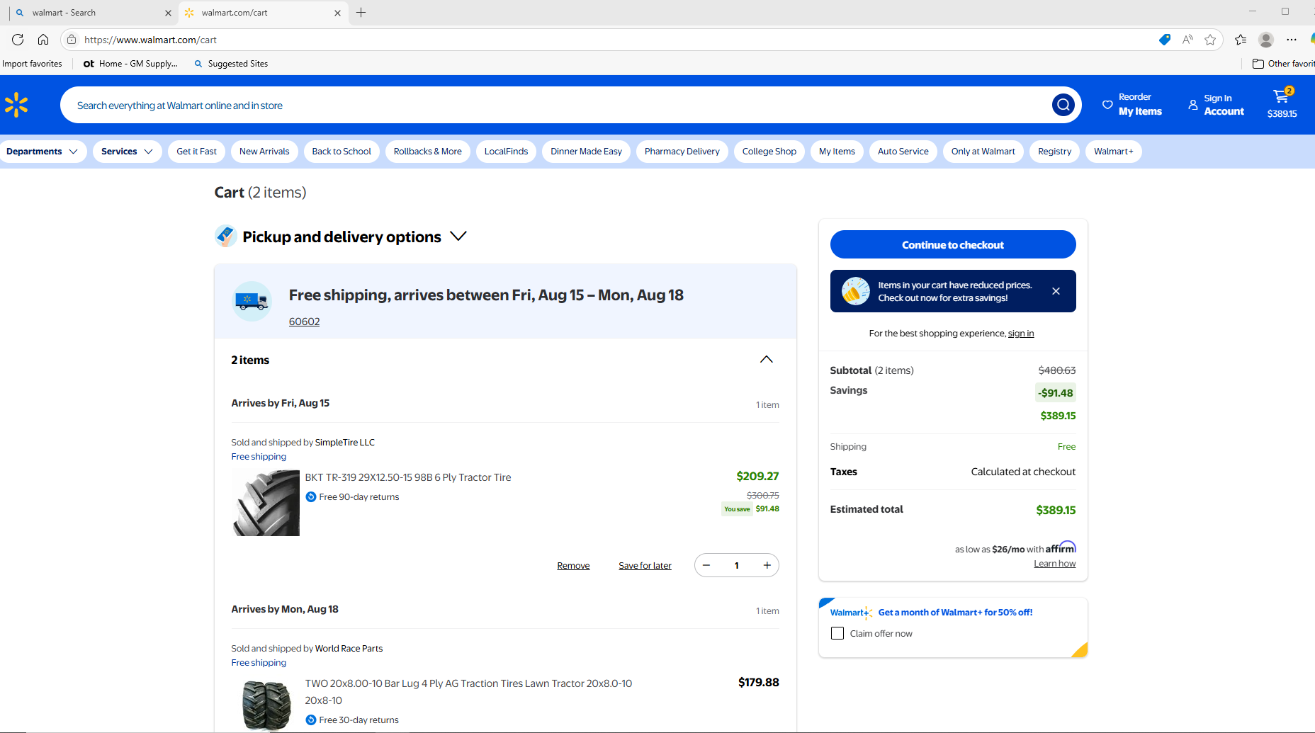Click Free 30-day returns icon

coord(311,720)
